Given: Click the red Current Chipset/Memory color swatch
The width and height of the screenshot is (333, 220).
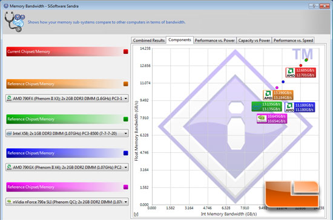Looking at the screenshot, I should coord(126,51).
